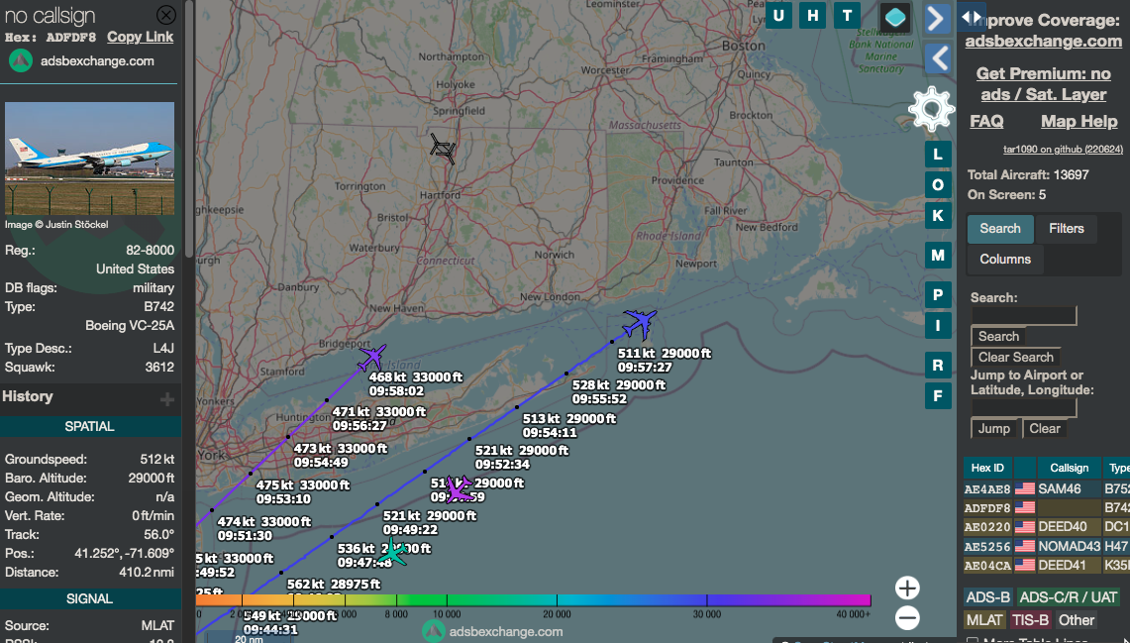This screenshot has width=1130, height=643.
Task: Toggle the I map button
Action: [938, 326]
